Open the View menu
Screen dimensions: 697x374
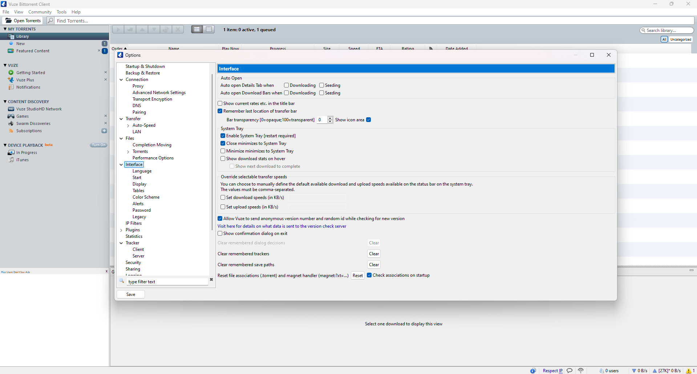[x=19, y=12]
